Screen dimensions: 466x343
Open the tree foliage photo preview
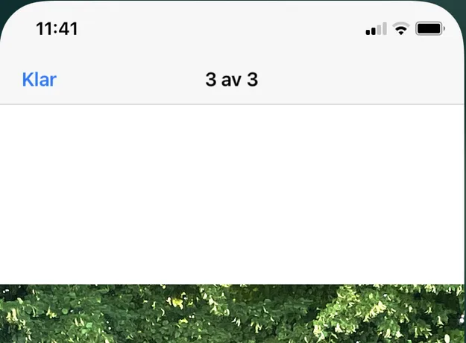[x=232, y=314]
